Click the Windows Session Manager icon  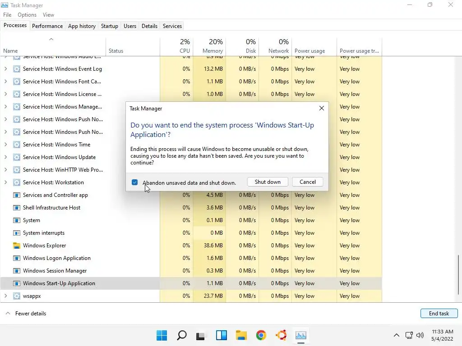click(x=17, y=271)
